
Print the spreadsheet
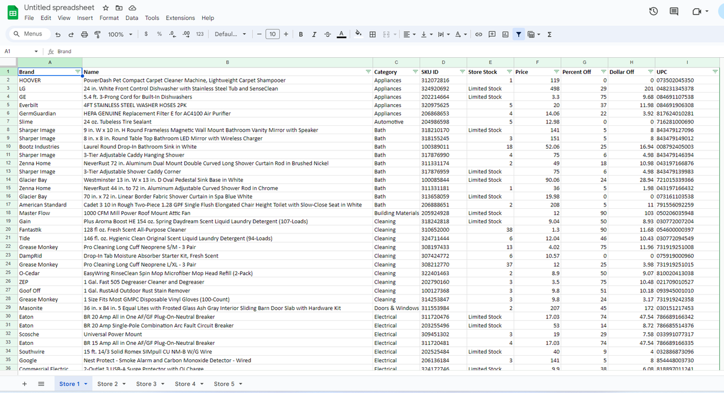tap(84, 34)
